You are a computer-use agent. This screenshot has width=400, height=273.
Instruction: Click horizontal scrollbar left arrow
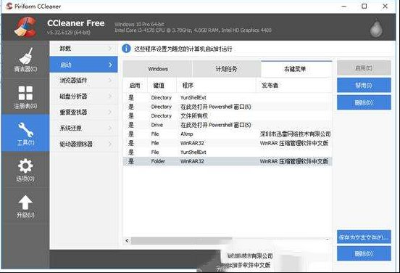pyautogui.click(x=127, y=240)
